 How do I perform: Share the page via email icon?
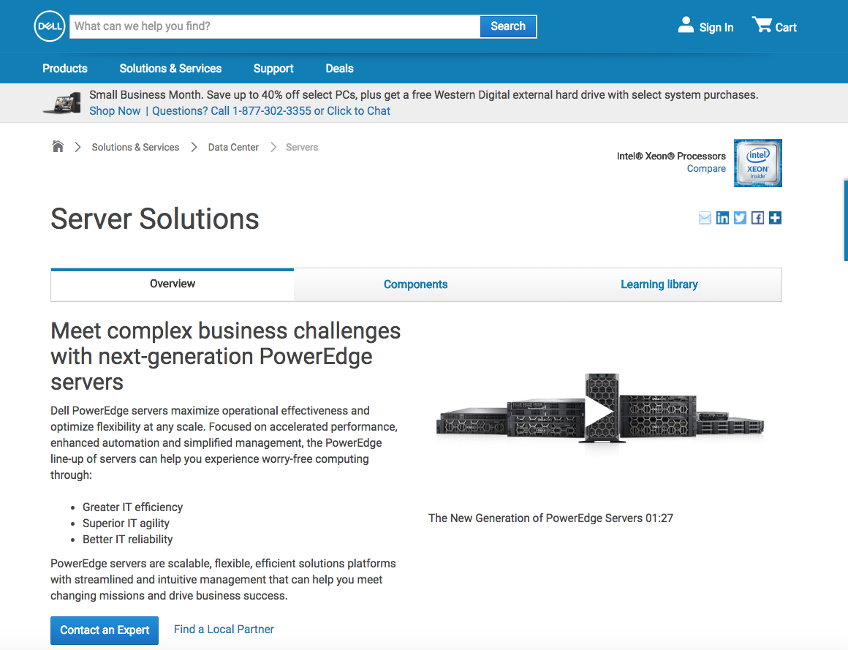pos(705,218)
